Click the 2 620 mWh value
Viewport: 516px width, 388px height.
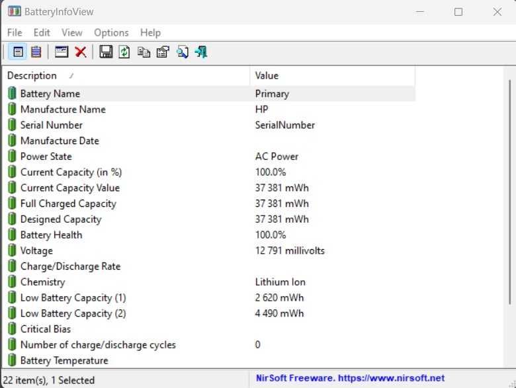(x=279, y=297)
